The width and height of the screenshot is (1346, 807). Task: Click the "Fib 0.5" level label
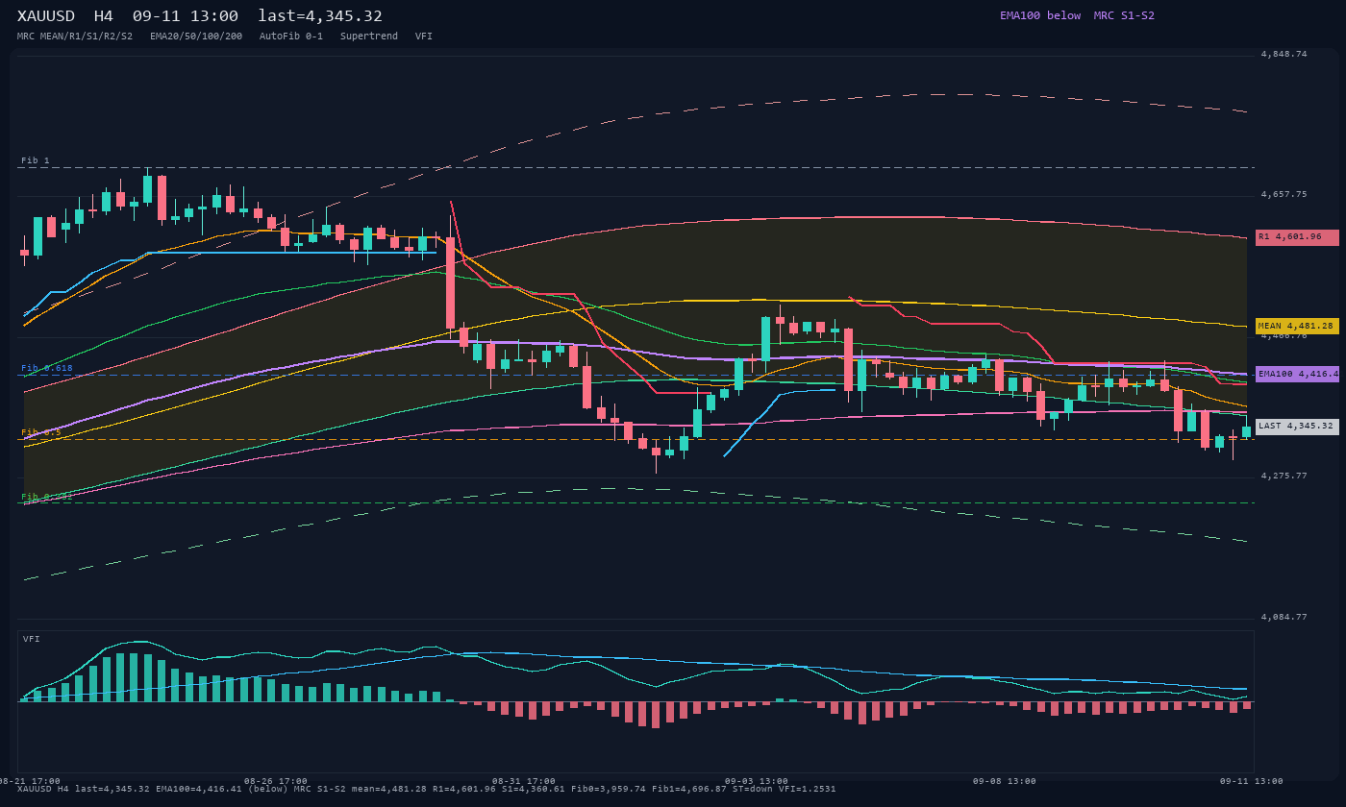click(x=41, y=432)
